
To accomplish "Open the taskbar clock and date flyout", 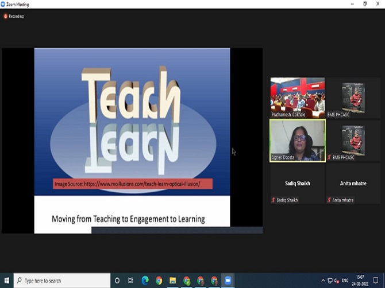I will click(360, 281).
